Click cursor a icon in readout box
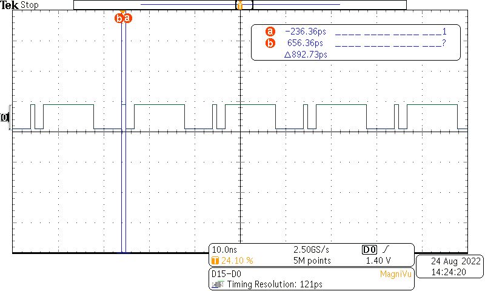The width and height of the screenshot is (485, 291). tap(270, 32)
